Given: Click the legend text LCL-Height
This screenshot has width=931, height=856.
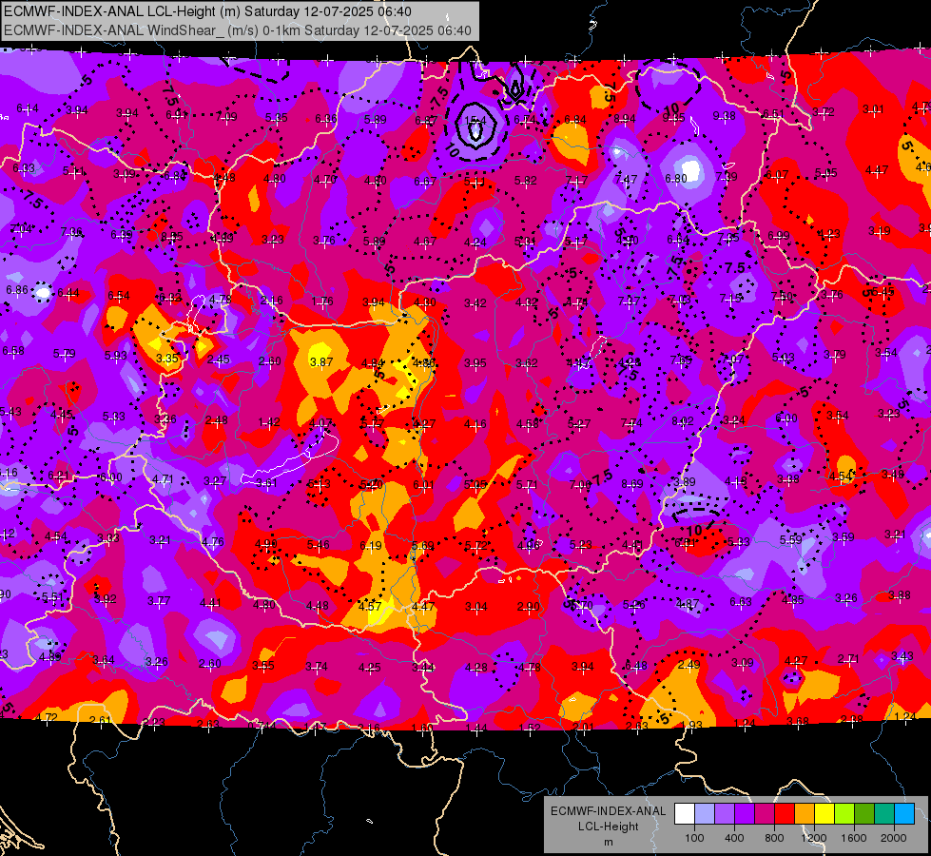Looking at the screenshot, I should click(608, 827).
